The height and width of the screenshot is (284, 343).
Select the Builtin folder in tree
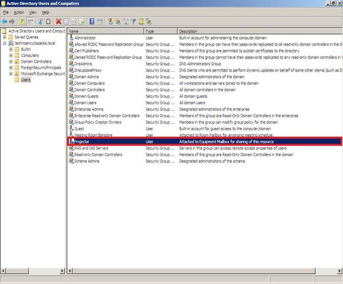point(26,49)
